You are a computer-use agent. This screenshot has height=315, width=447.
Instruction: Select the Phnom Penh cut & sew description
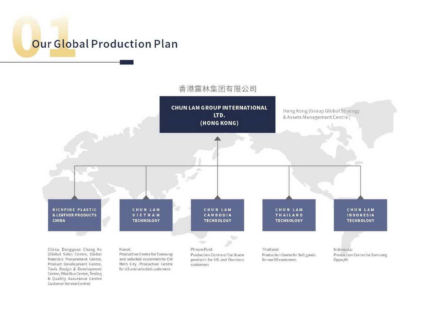[218, 257]
